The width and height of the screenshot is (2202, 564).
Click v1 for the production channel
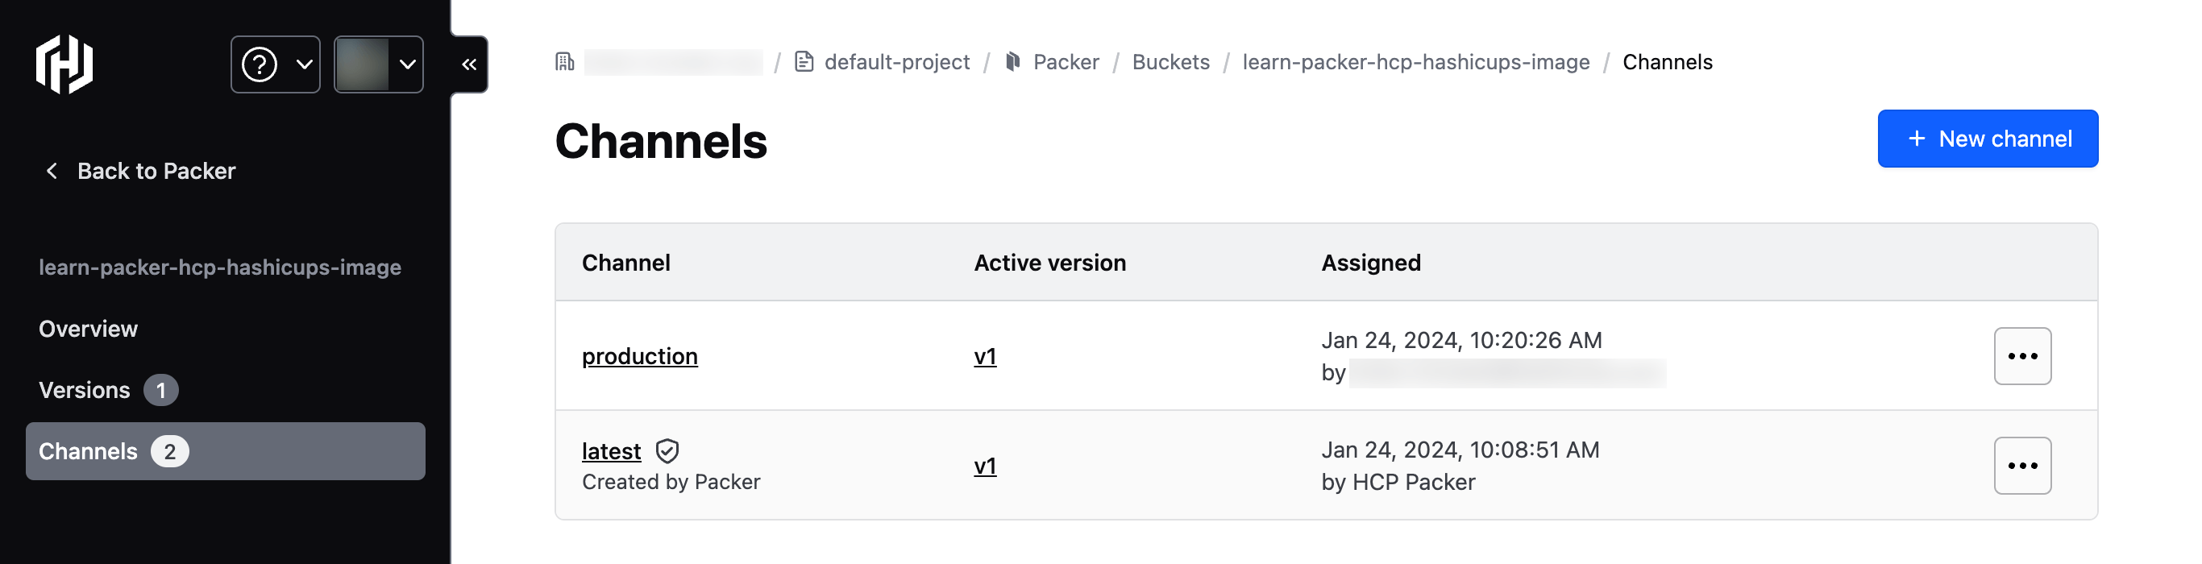(985, 356)
